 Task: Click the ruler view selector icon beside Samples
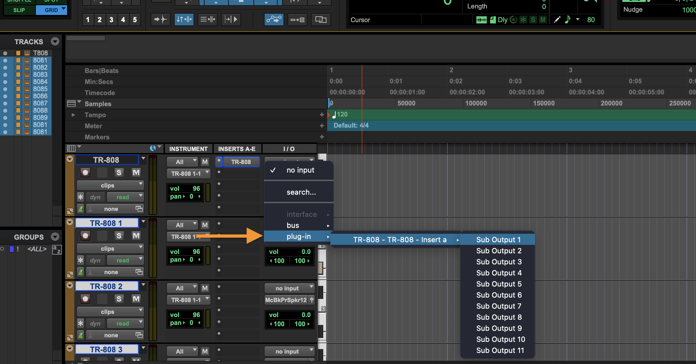coord(71,104)
